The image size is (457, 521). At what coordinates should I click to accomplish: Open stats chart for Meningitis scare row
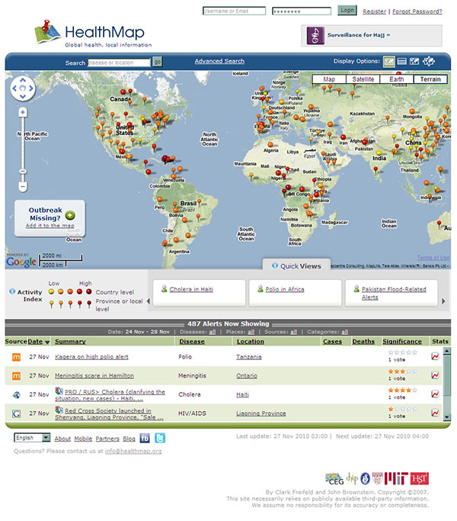pos(435,375)
